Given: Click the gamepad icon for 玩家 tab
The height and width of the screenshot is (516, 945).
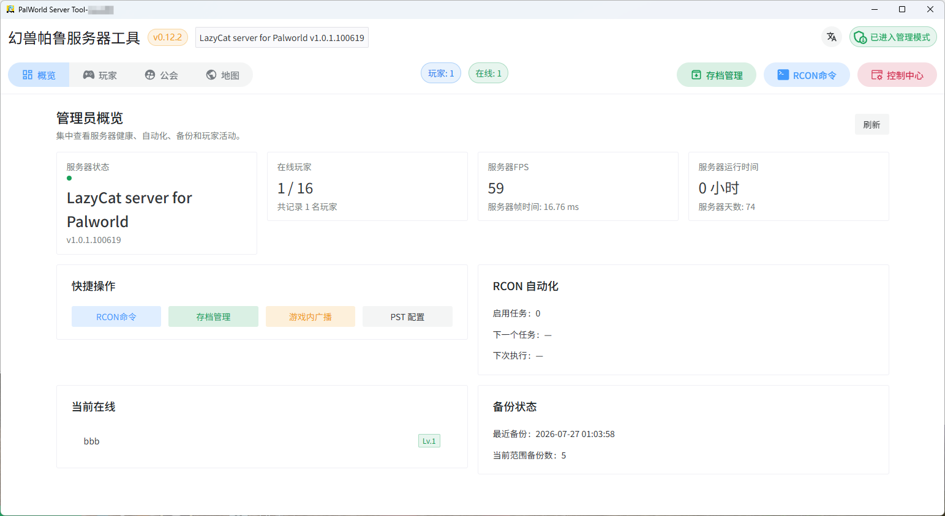Looking at the screenshot, I should pos(89,75).
